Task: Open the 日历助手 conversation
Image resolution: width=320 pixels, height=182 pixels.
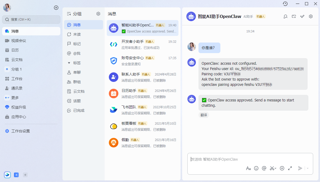Action: click(143, 94)
